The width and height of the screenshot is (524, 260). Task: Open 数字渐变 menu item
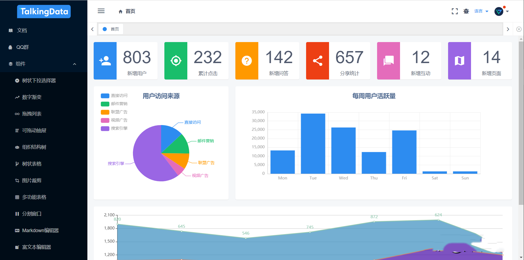44,97
